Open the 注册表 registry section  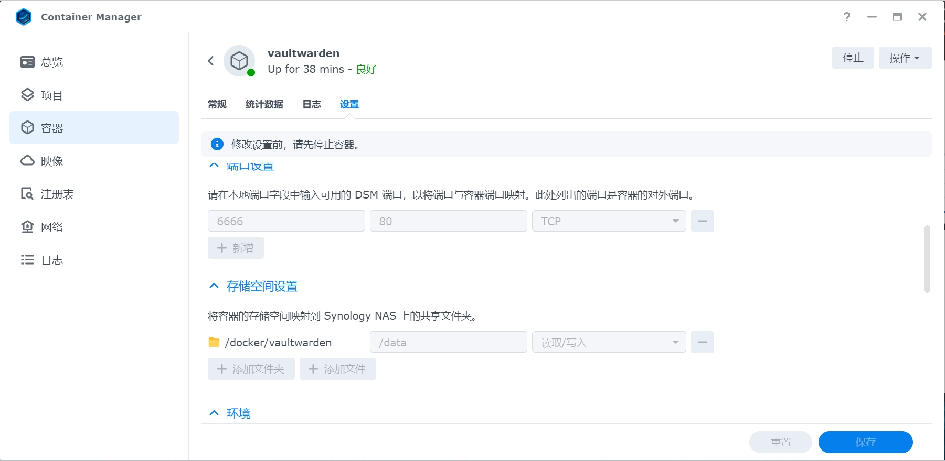[x=57, y=194]
